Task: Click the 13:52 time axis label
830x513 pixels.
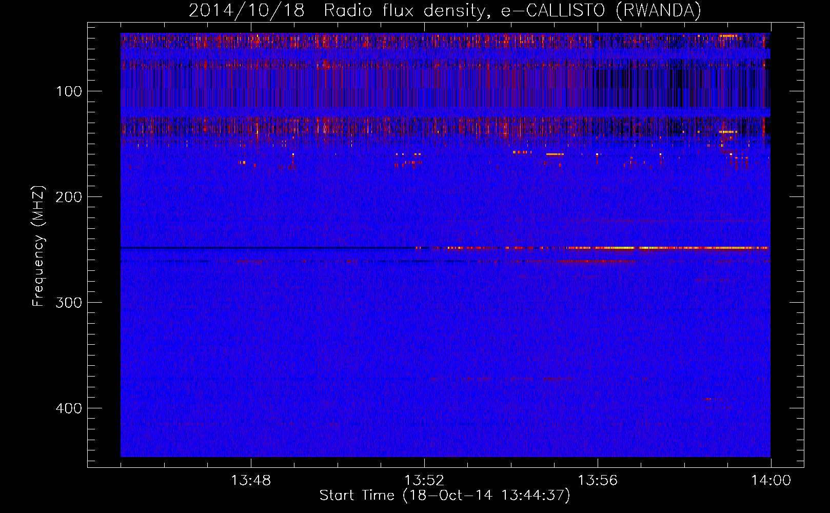Action: click(x=424, y=481)
